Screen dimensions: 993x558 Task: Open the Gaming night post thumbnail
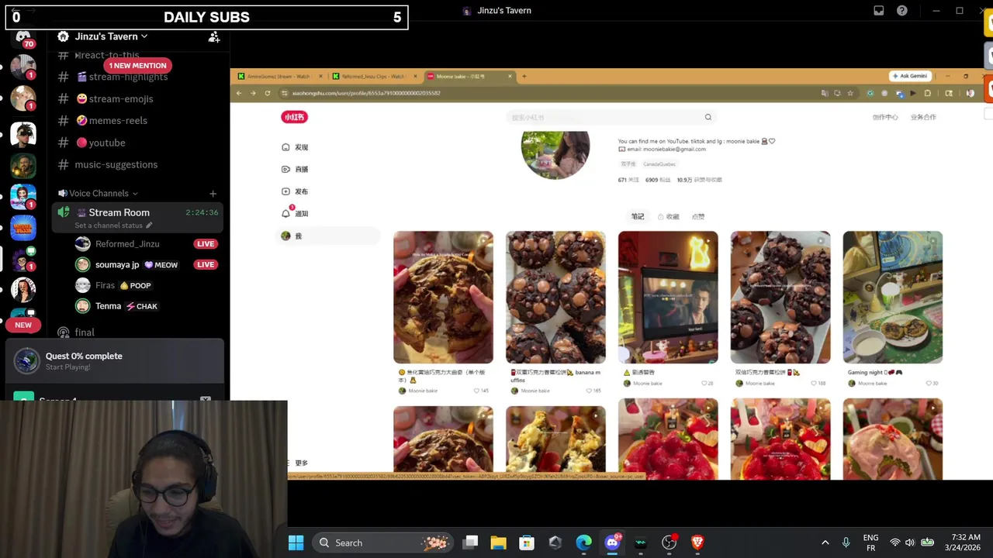tap(893, 297)
